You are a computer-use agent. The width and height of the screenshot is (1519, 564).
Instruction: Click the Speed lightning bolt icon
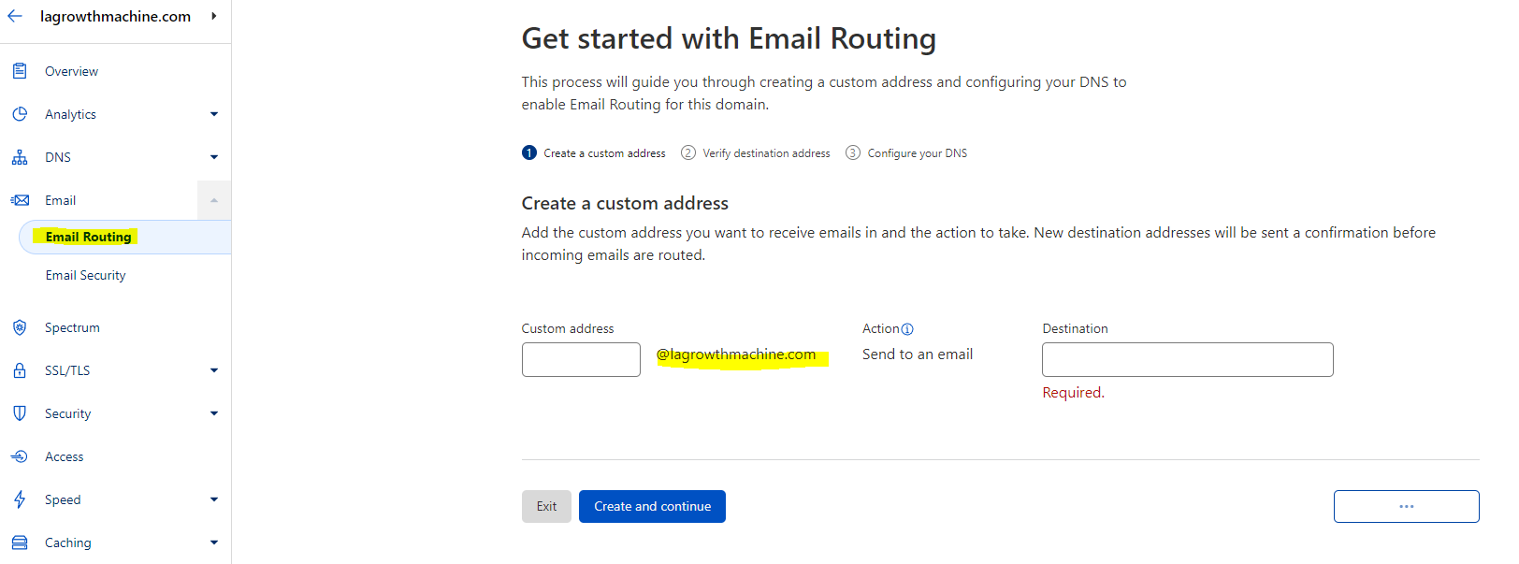[20, 499]
